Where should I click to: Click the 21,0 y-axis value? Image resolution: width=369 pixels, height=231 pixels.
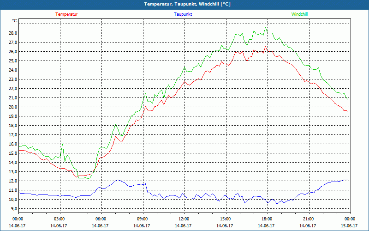click(13, 98)
